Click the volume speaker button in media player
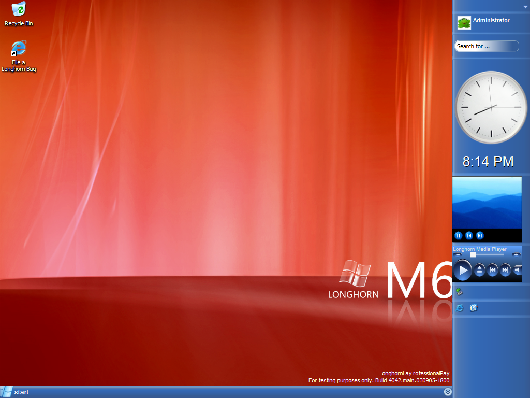The height and width of the screenshot is (398, 530). click(x=517, y=270)
